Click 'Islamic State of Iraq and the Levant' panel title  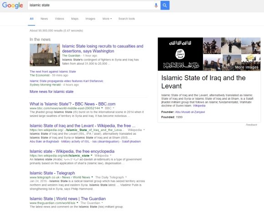coord(203,82)
